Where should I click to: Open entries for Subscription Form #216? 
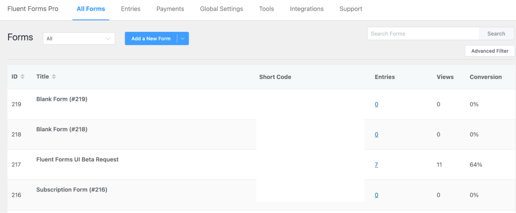coord(376,195)
